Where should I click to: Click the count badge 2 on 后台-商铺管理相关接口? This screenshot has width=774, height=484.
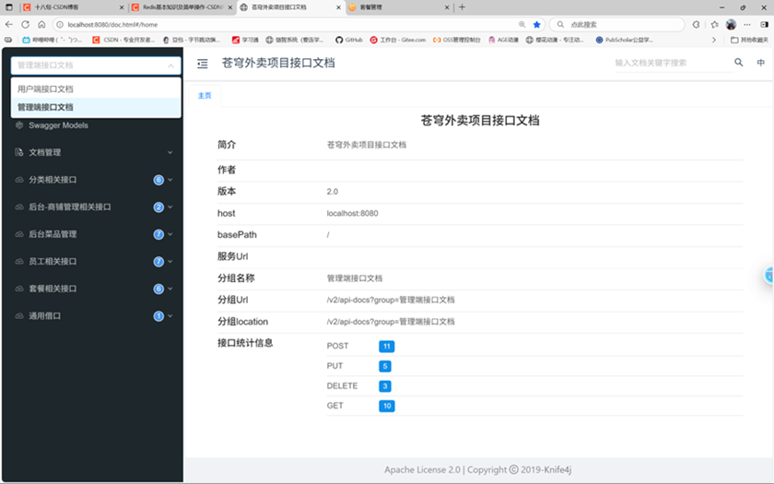tap(158, 207)
